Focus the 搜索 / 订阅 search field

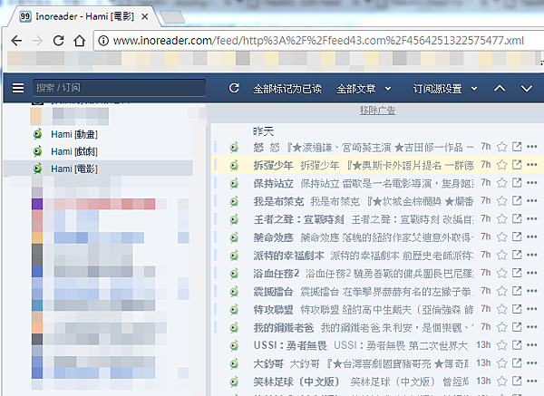(119, 88)
